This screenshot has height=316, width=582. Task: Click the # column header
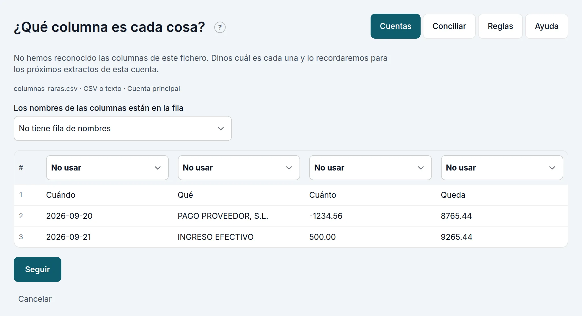21,168
